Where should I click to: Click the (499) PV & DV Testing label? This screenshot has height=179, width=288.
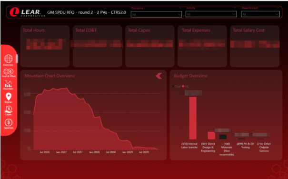click(x=245, y=146)
